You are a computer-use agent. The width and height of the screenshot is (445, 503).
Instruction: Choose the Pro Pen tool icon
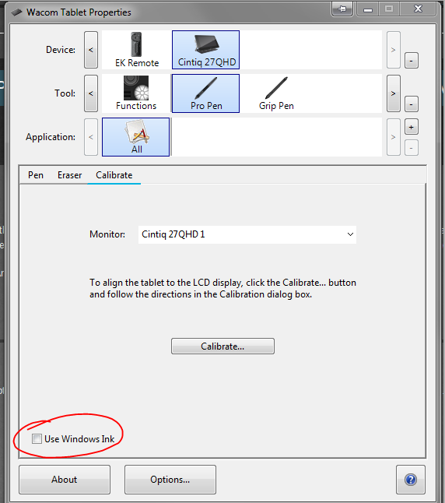206,93
